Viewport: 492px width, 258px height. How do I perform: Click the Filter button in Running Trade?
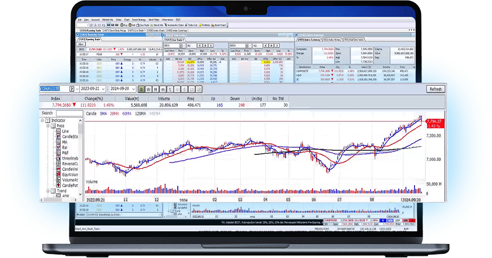click(x=81, y=44)
